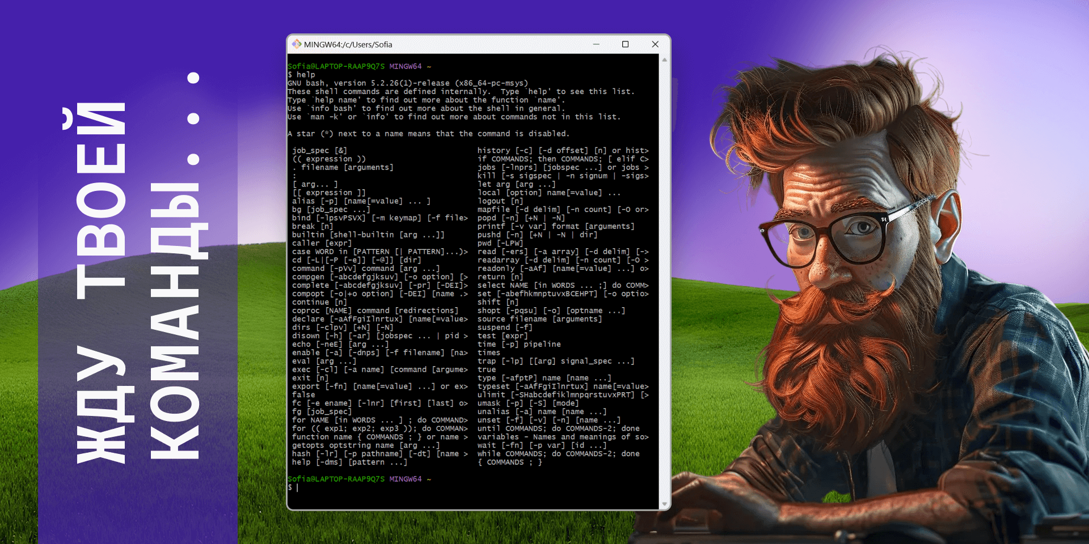Click the 'exit [n]' entry
The image size is (1089, 544).
[x=310, y=378]
